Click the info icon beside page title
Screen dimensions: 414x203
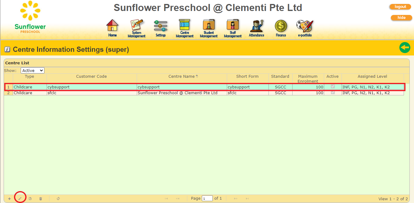pos(7,49)
